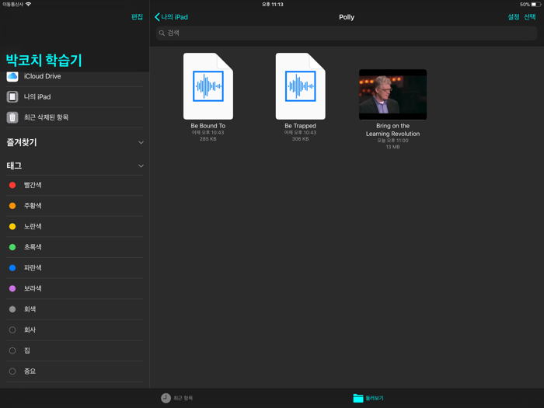Screen dimensions: 544x408
Task: Choose the 중요 tag circle
Action: tap(12, 371)
